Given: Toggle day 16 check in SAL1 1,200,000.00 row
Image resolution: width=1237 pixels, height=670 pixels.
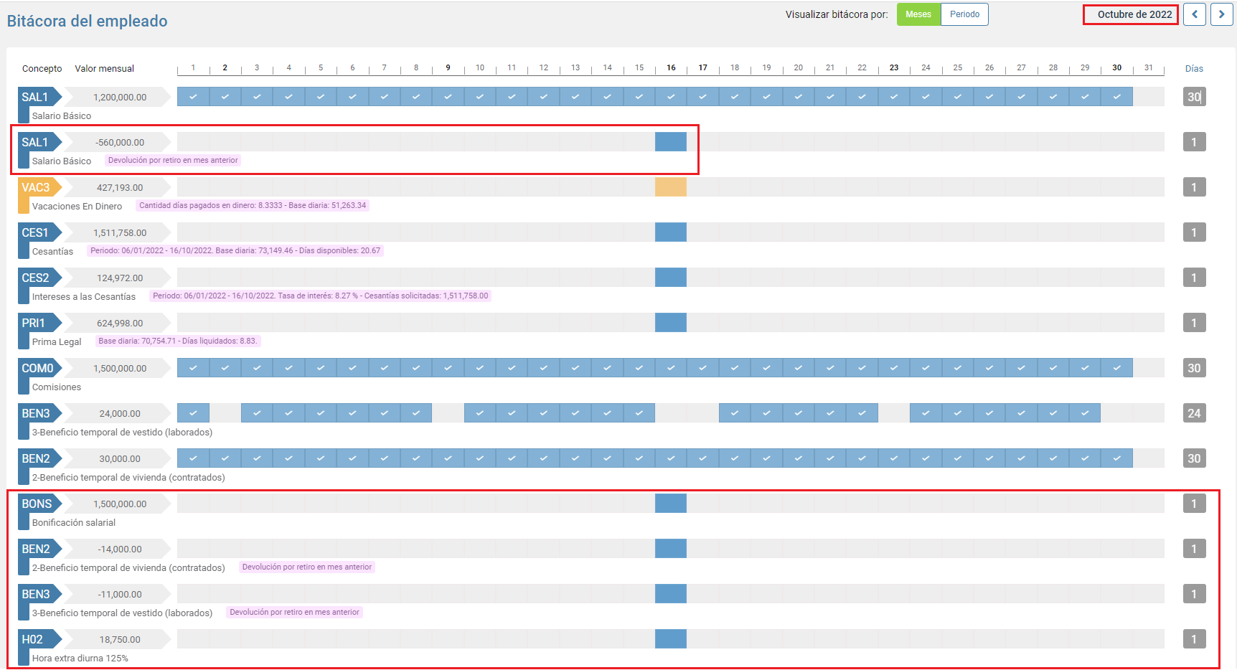Looking at the screenshot, I should coord(671,97).
